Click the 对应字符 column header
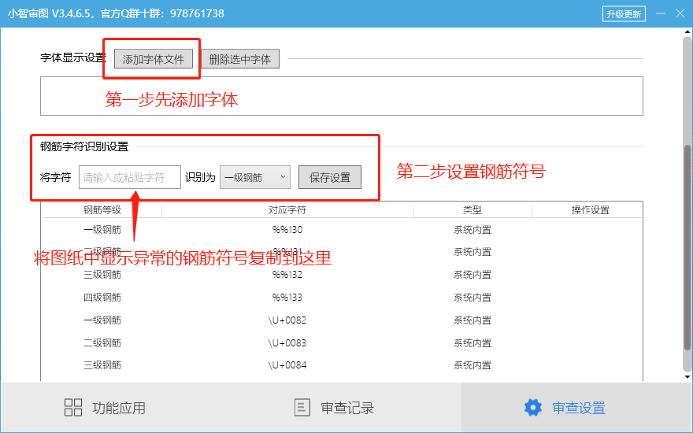This screenshot has height=433, width=693. click(x=287, y=210)
